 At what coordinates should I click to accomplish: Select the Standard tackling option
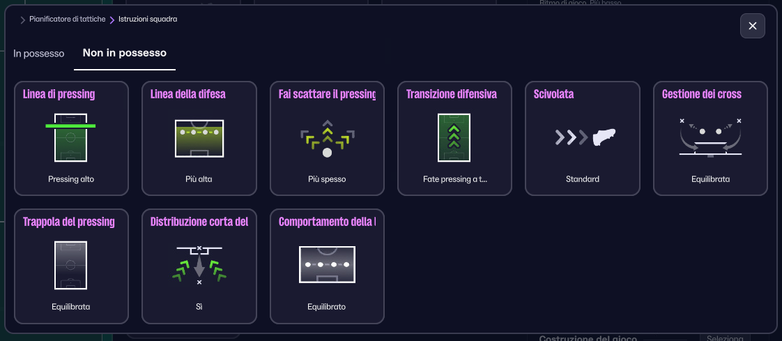pos(583,179)
